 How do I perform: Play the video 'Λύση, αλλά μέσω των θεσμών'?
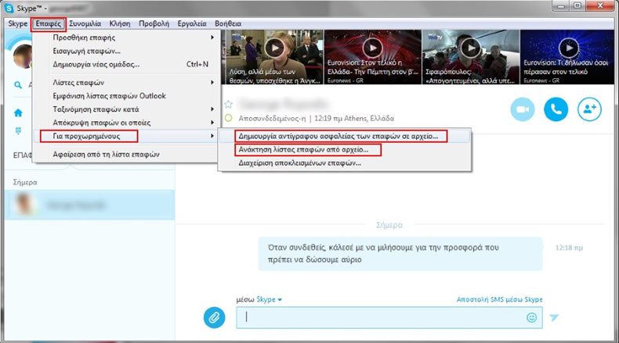(274, 48)
